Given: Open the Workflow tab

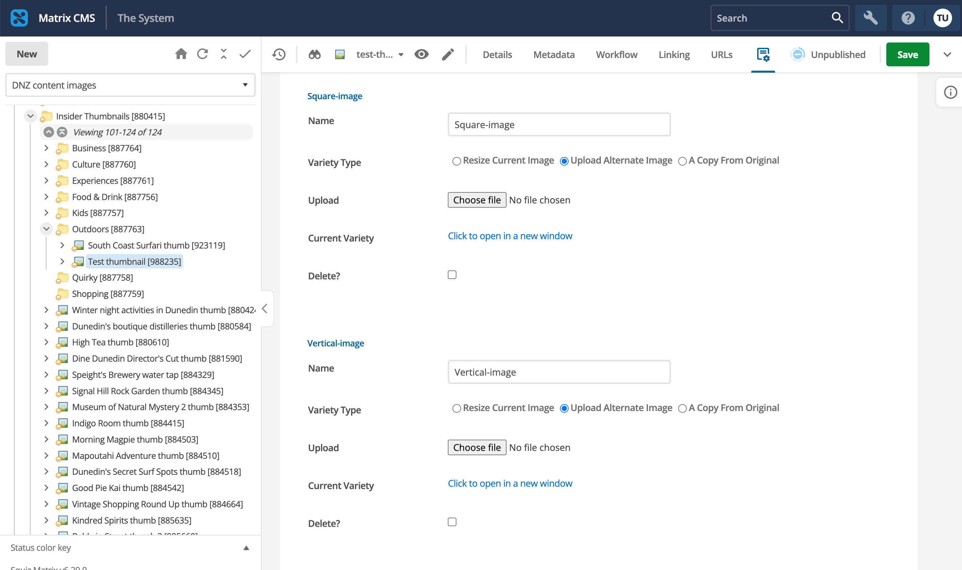Looking at the screenshot, I should (616, 54).
